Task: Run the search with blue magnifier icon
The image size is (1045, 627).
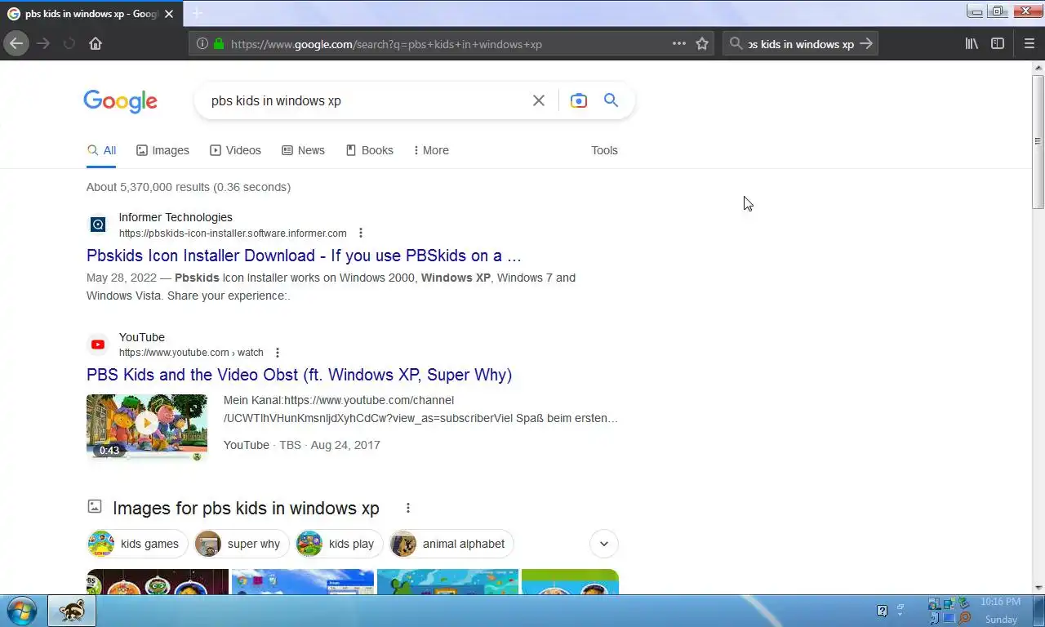Action: click(611, 100)
